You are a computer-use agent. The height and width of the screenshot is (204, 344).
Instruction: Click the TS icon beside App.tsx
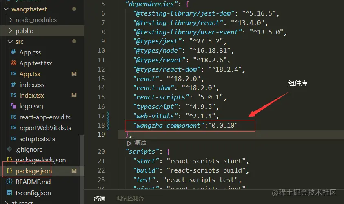[13, 74]
